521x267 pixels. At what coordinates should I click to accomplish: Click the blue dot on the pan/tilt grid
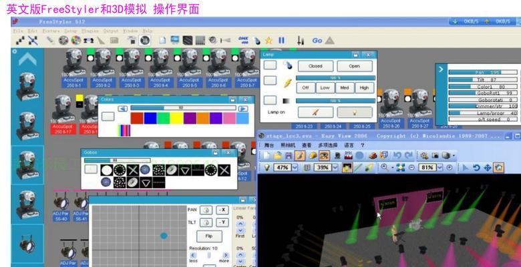click(x=164, y=236)
